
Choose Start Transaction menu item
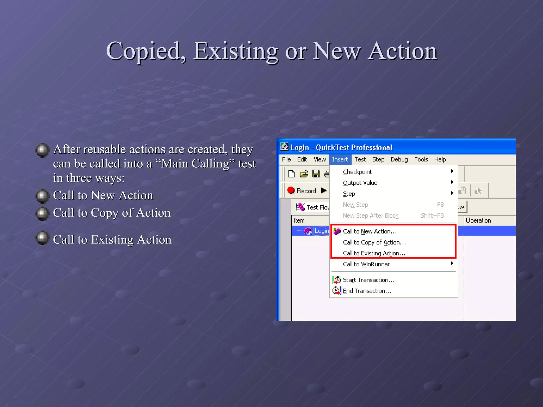394,280
